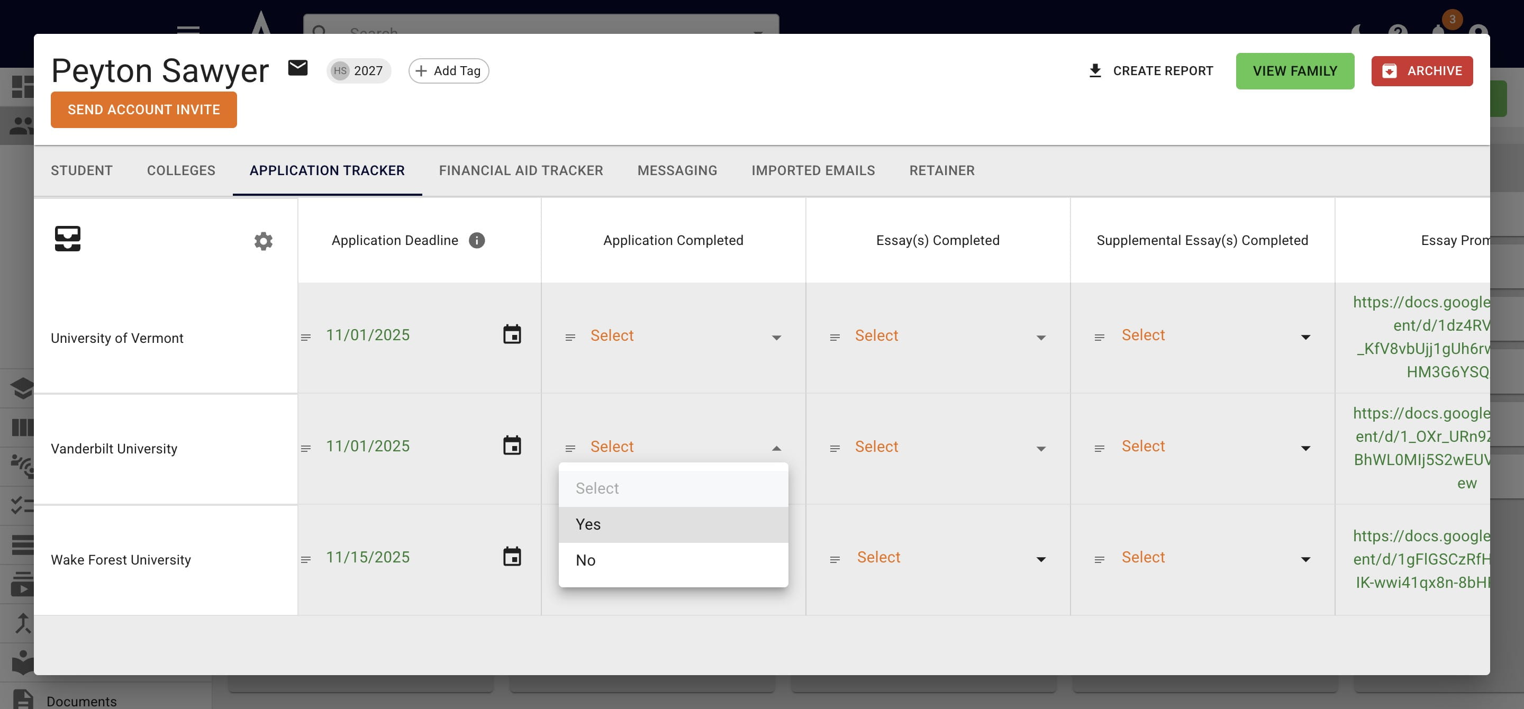Show Application Deadline info tooltip icon
Screen dimensions: 1524x709
pyautogui.click(x=476, y=240)
